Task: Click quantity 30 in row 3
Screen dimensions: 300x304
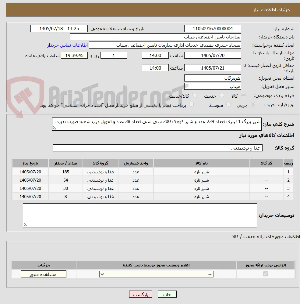Action: (x=65, y=188)
